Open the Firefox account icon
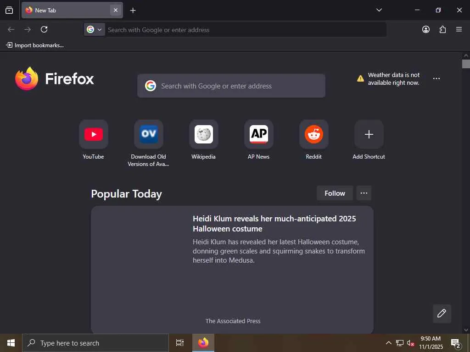This screenshot has height=352, width=470. point(425,29)
